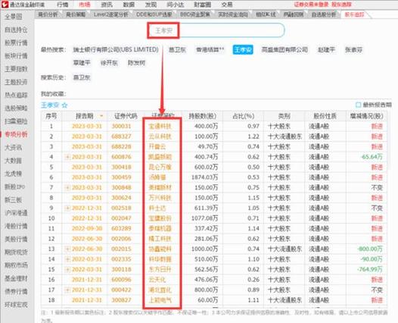Expand the row with code 600876
Viewport: 398px width, 323px height.
pos(68,157)
